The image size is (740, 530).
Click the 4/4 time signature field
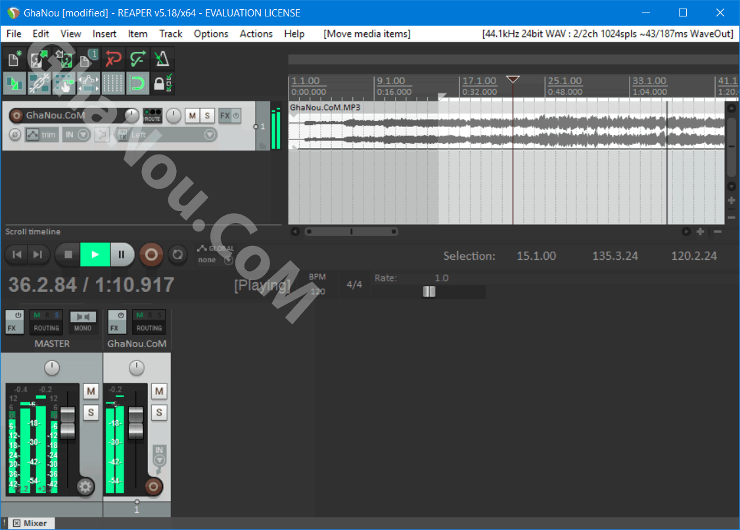354,285
